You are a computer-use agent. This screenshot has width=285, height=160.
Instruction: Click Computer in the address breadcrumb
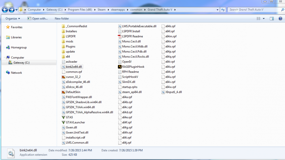34,10
